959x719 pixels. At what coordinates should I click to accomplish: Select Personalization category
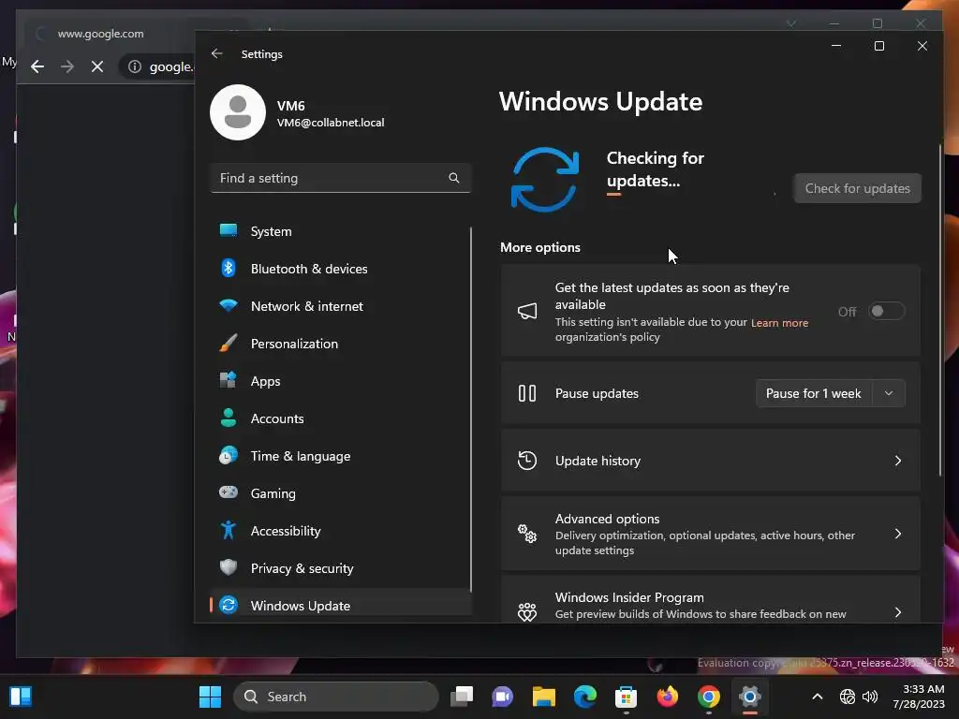point(340,344)
